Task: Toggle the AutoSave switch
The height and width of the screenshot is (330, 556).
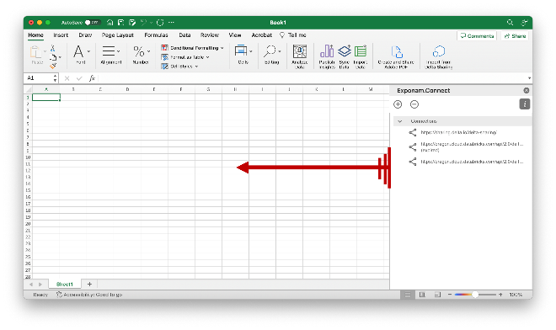Action: [x=92, y=23]
